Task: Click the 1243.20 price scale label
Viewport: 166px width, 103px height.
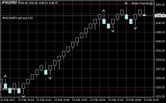Action: 160,41
